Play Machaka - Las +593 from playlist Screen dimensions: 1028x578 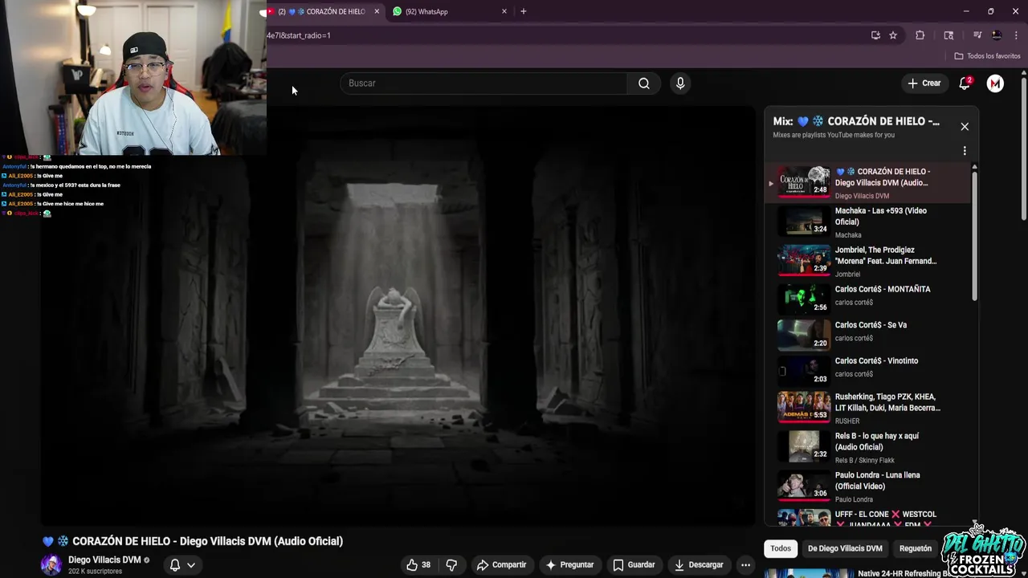(x=867, y=222)
